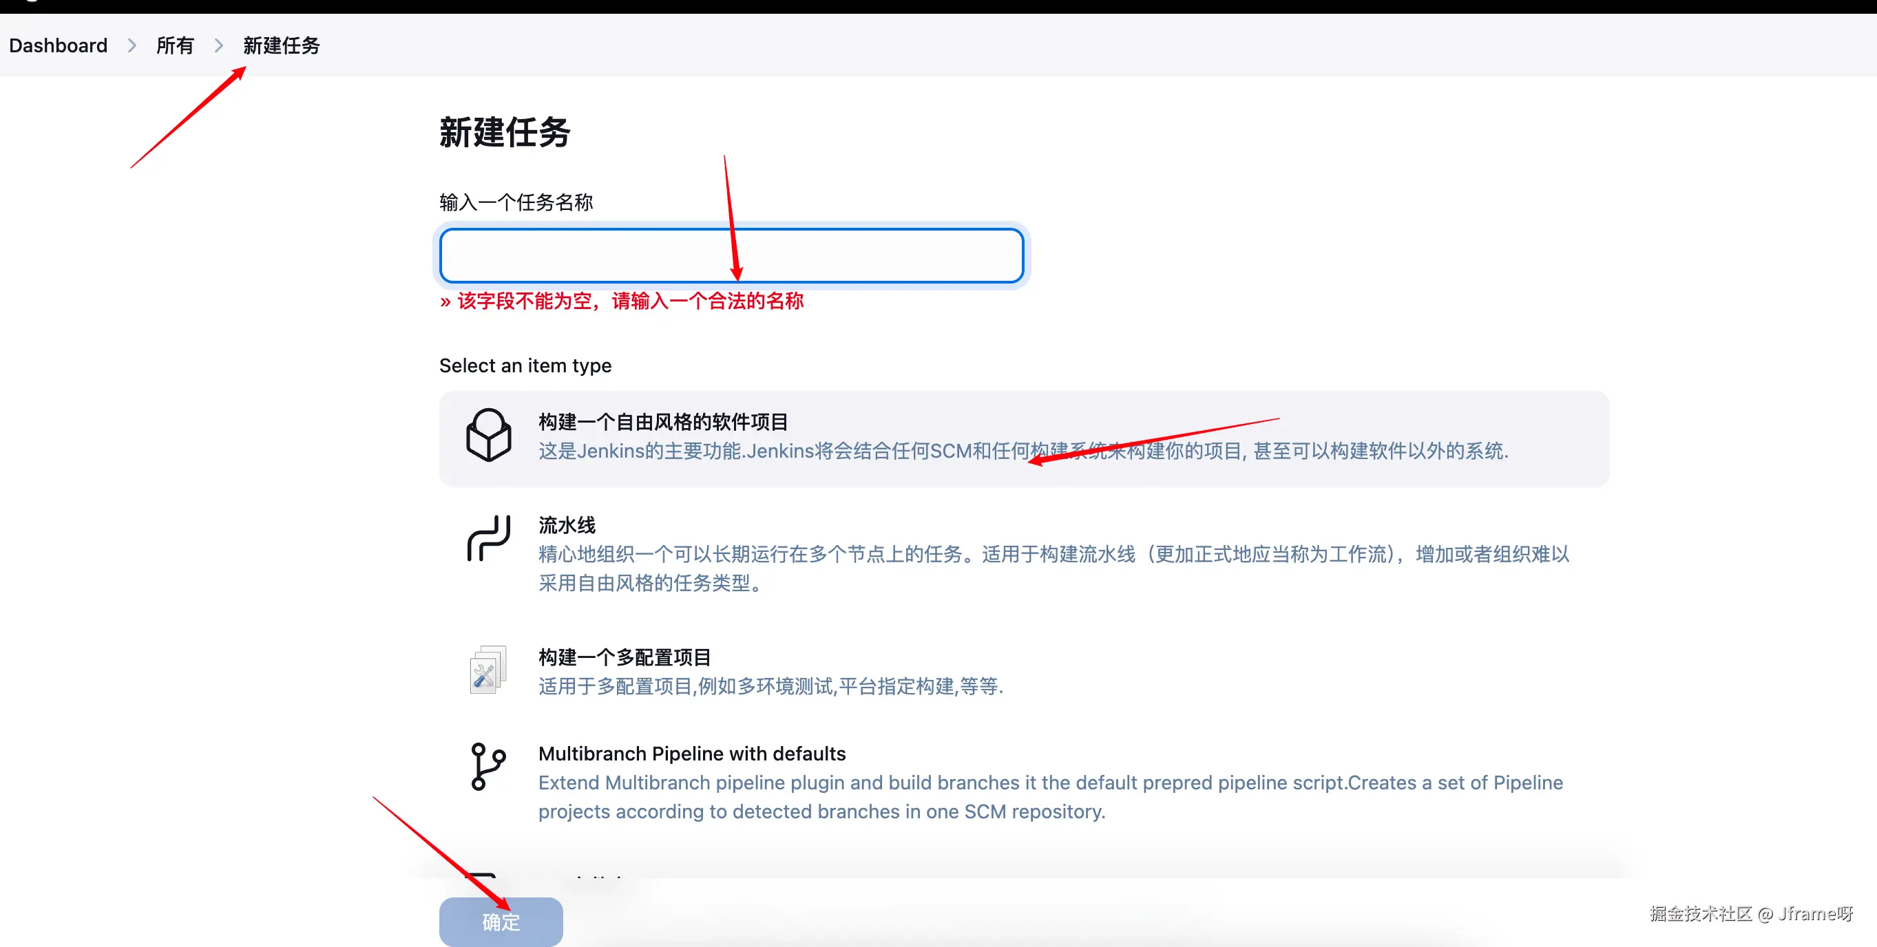This screenshot has height=947, width=1877.
Task: Go to 所有 breadcrumb view
Action: [x=175, y=45]
